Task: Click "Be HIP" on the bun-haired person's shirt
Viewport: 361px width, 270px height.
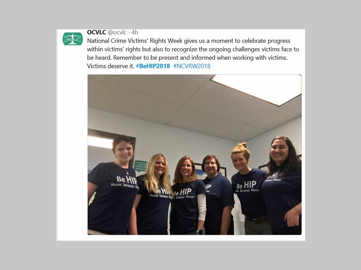Action: (x=246, y=185)
